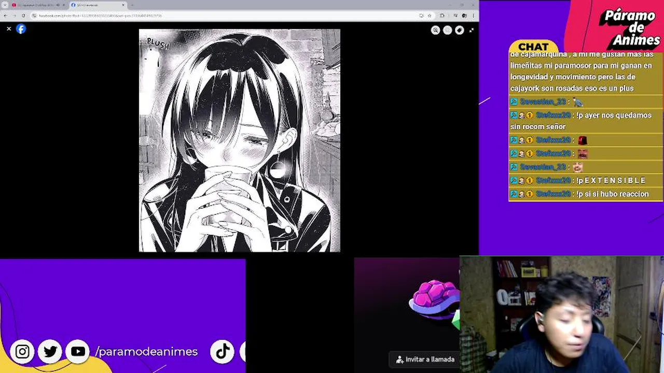Screen dimensions: 664x373
Task: Go forward in the browser
Action: (x=15, y=16)
